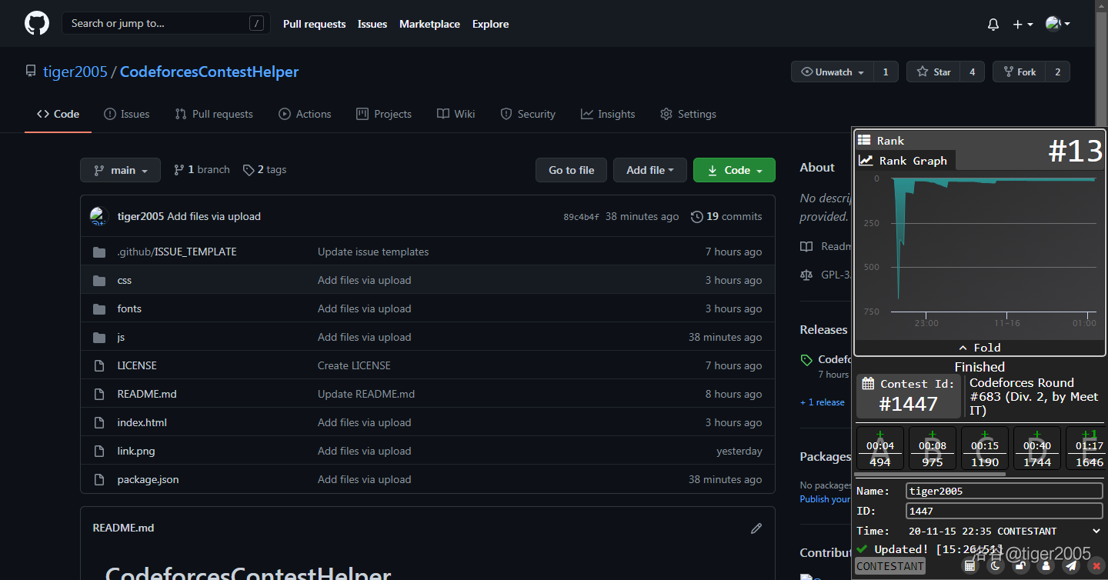The height and width of the screenshot is (580, 1108).
Task: Switch to the repository Pull requests tab
Action: click(214, 114)
